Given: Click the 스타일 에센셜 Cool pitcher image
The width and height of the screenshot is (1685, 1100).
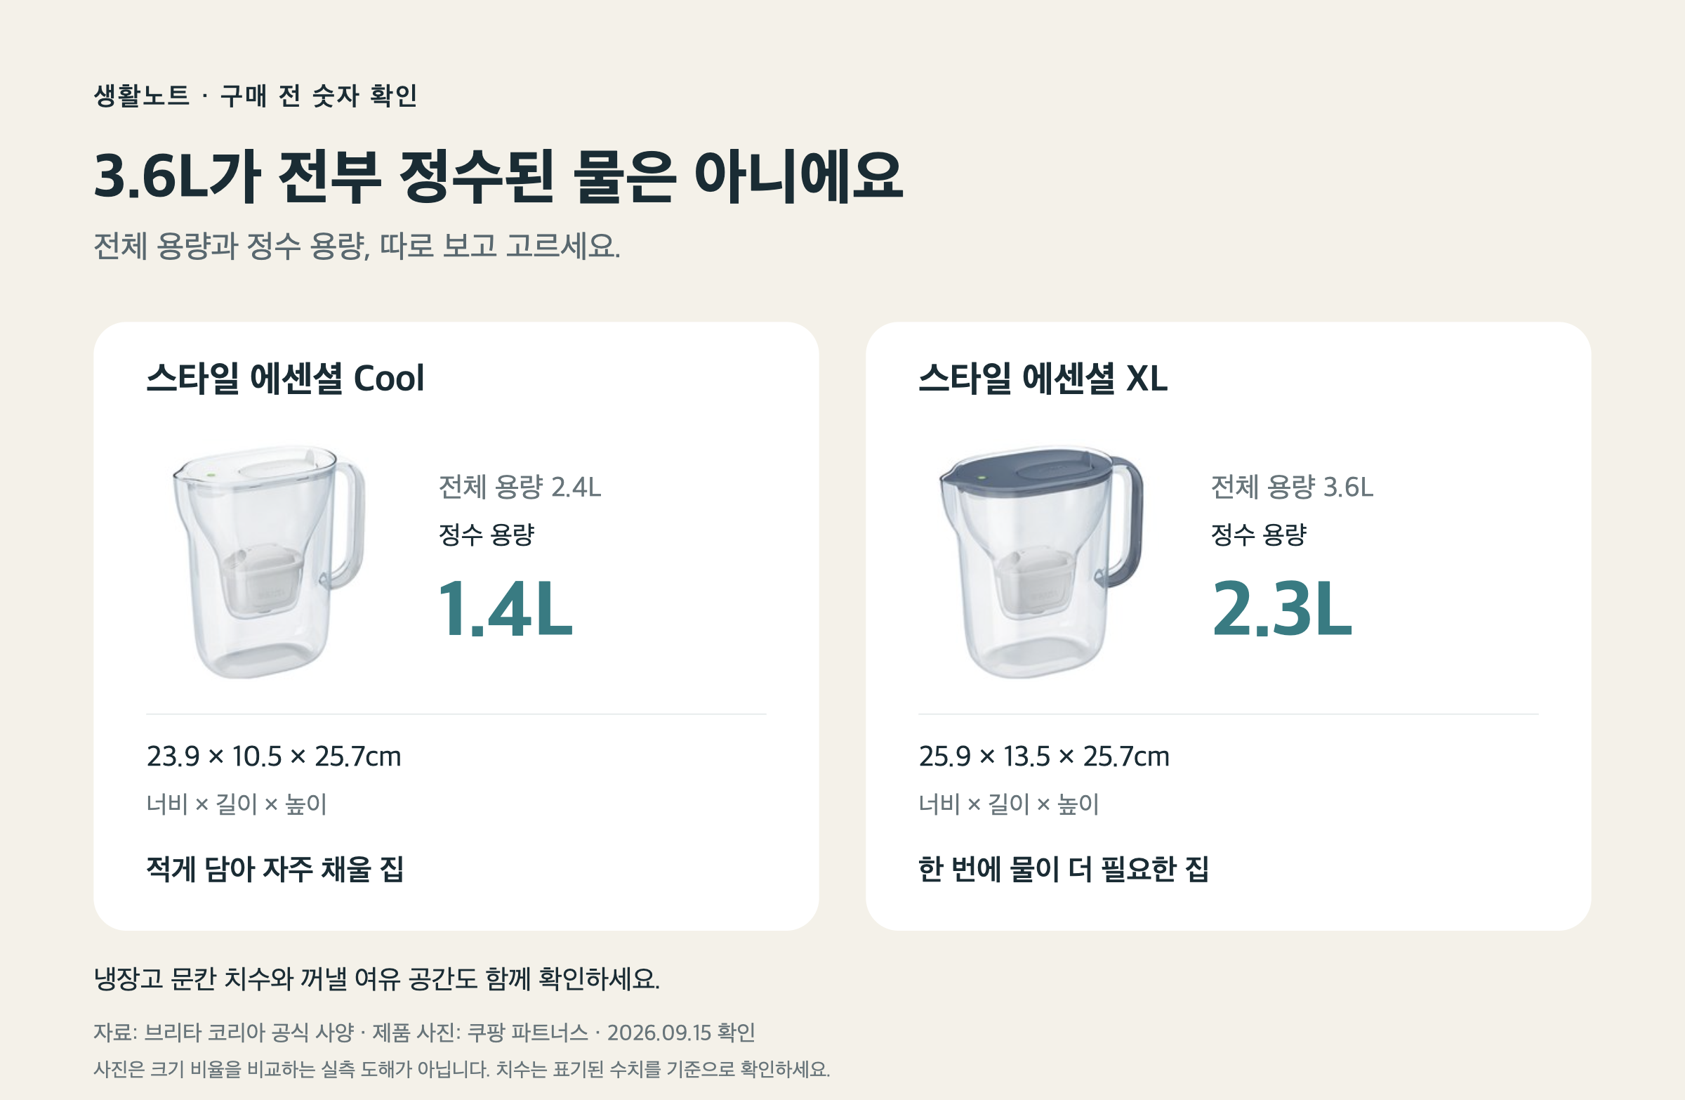Looking at the screenshot, I should pyautogui.click(x=269, y=562).
